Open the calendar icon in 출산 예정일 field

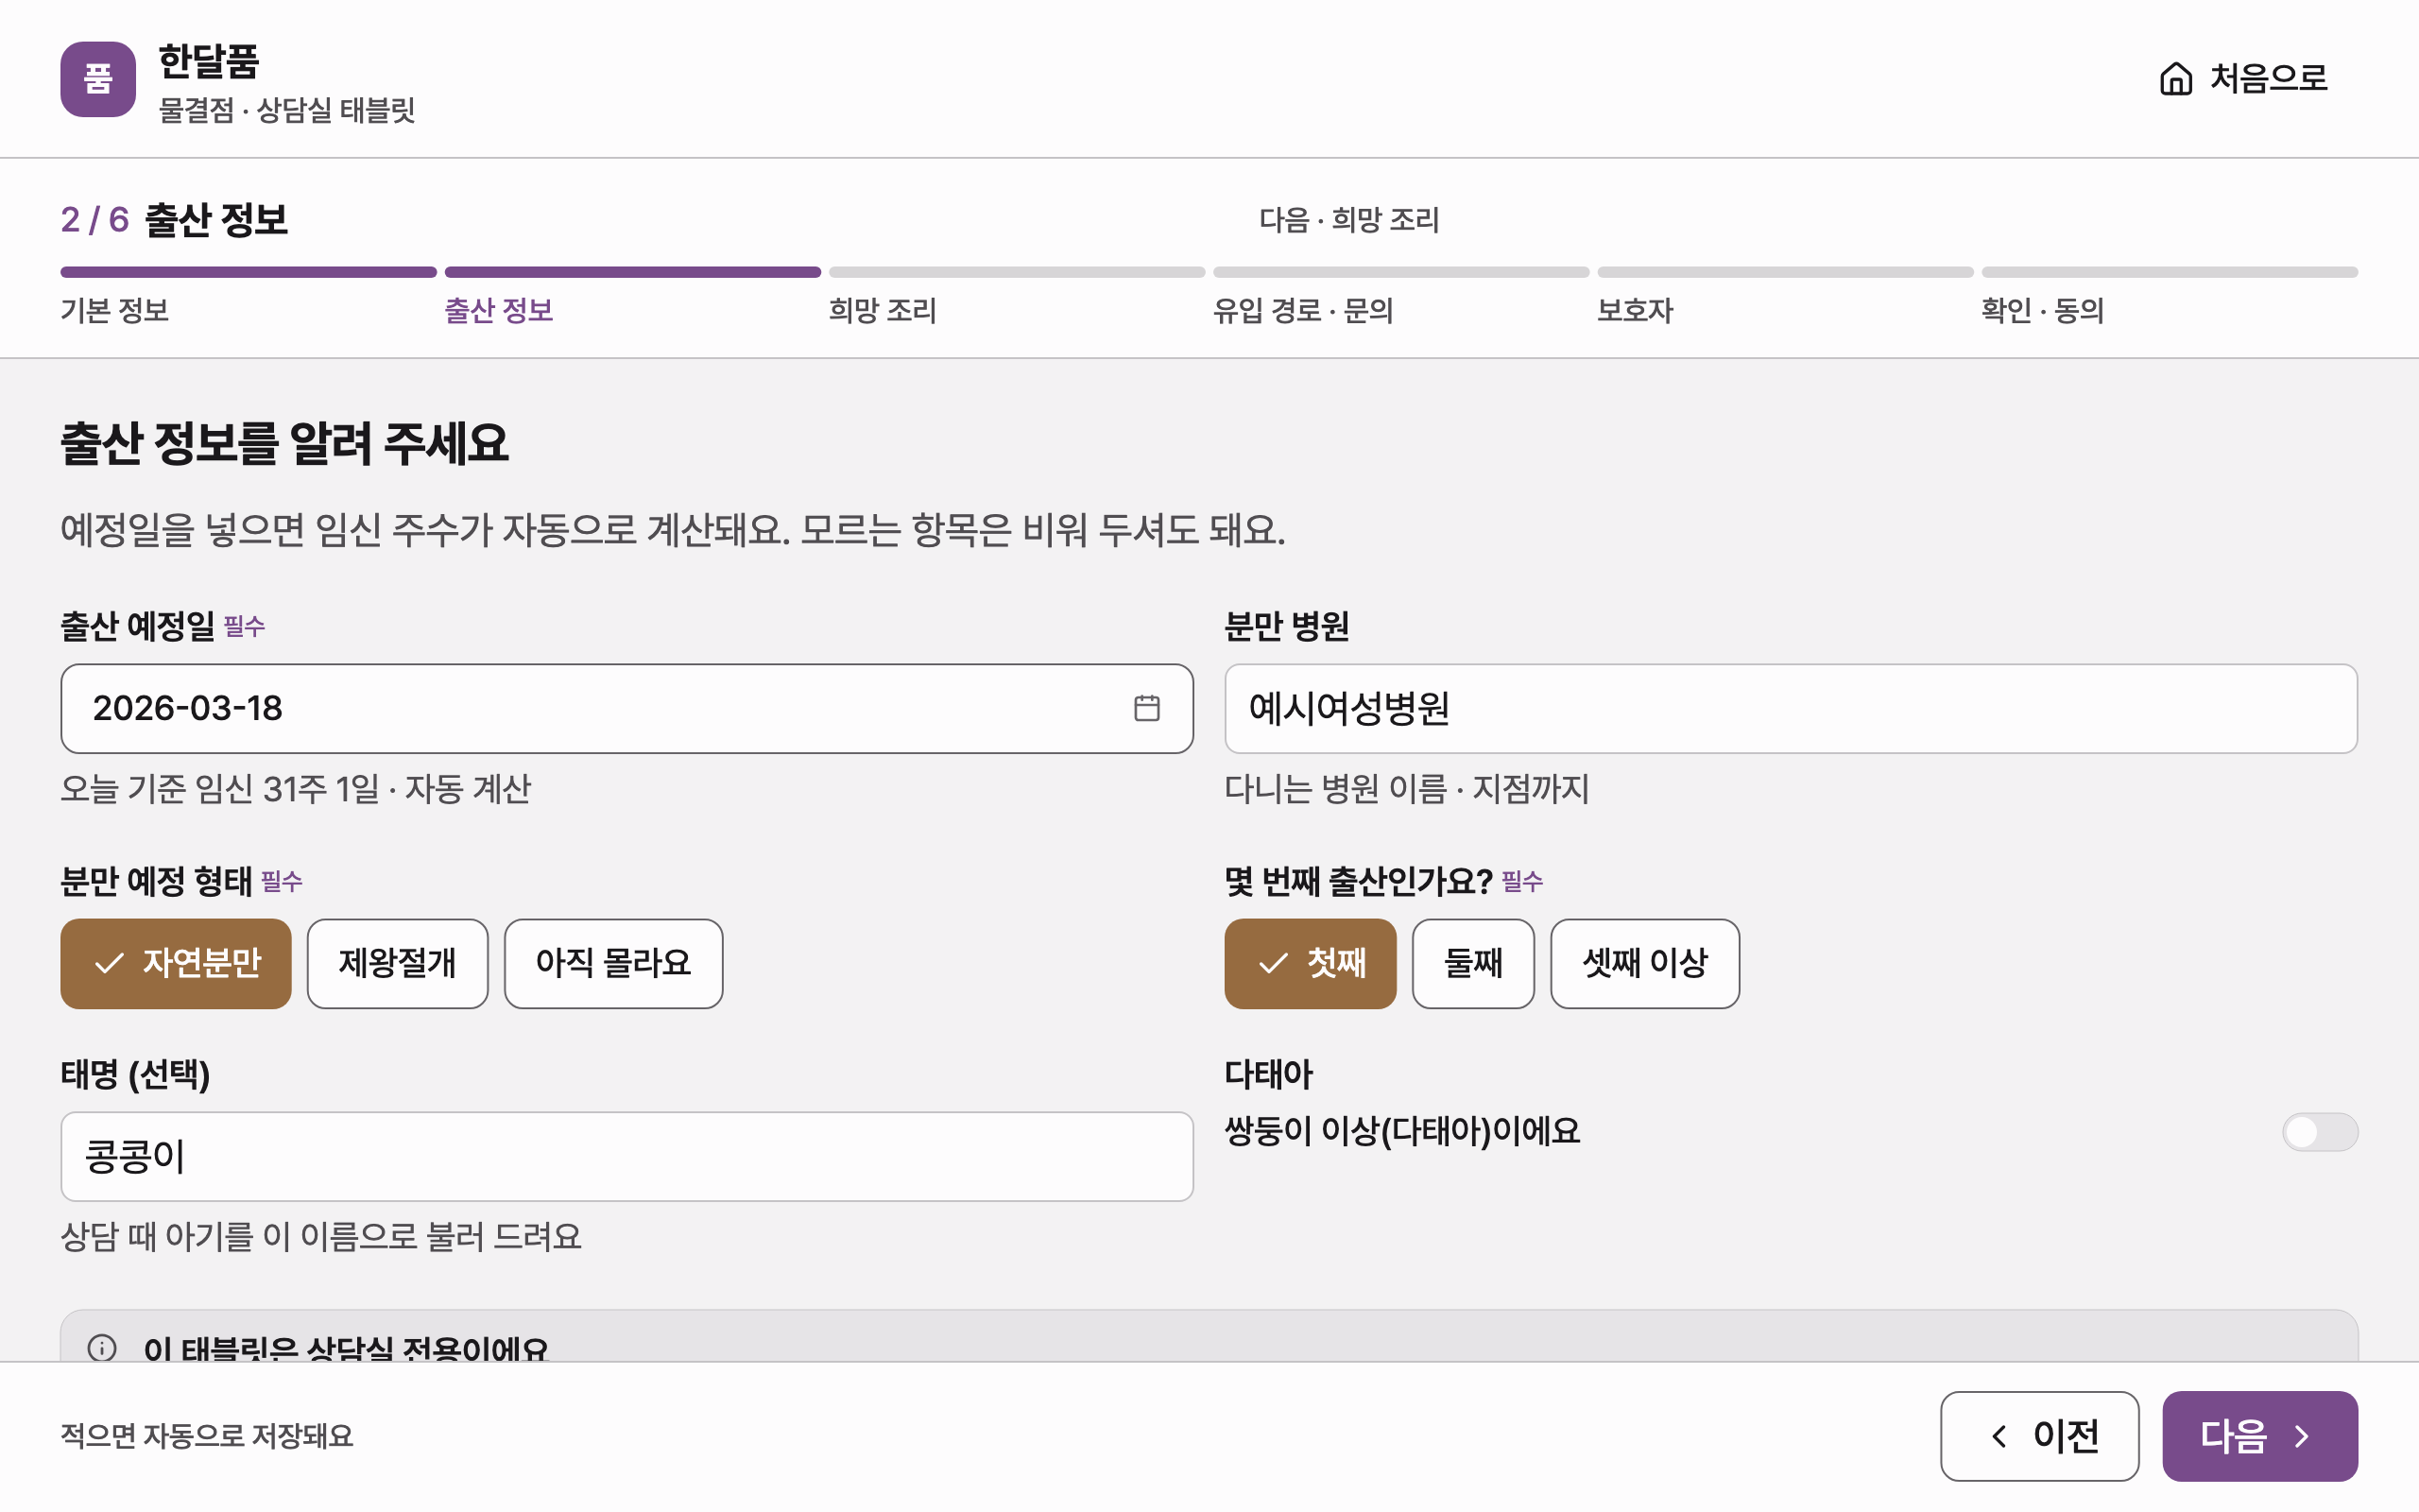coord(1146,708)
